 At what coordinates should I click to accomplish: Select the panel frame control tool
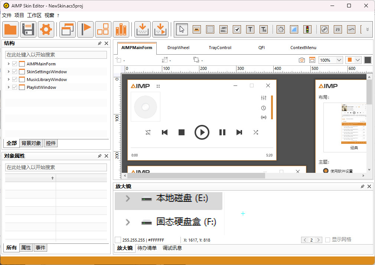pos(210,29)
